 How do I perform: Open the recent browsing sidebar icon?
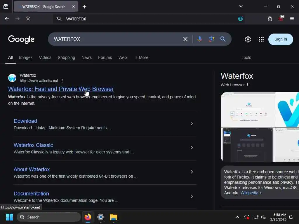pyautogui.click(x=6, y=7)
